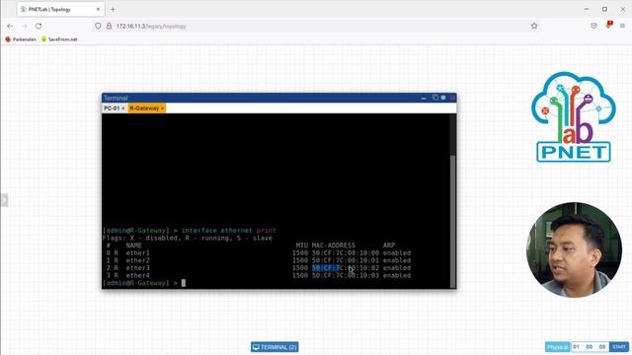
Task: Bookmark this page with the star icon
Action: (534, 26)
